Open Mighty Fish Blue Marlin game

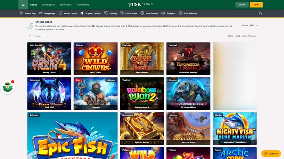[x=235, y=129]
